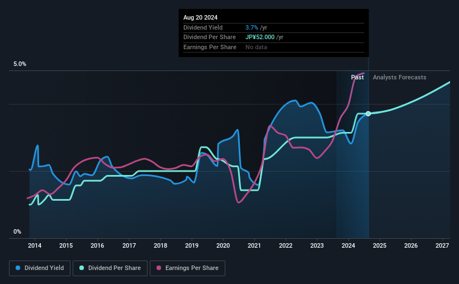Toggle the Dividend Per Share legend button
Viewport: 459px width, 284px height.
coord(110,268)
